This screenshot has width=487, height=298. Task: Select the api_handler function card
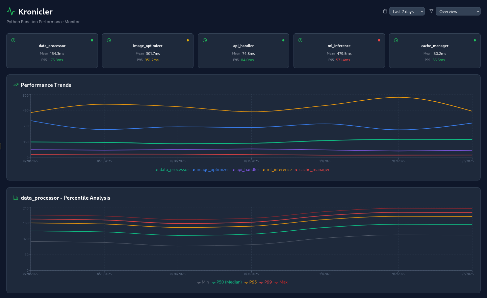243,51
